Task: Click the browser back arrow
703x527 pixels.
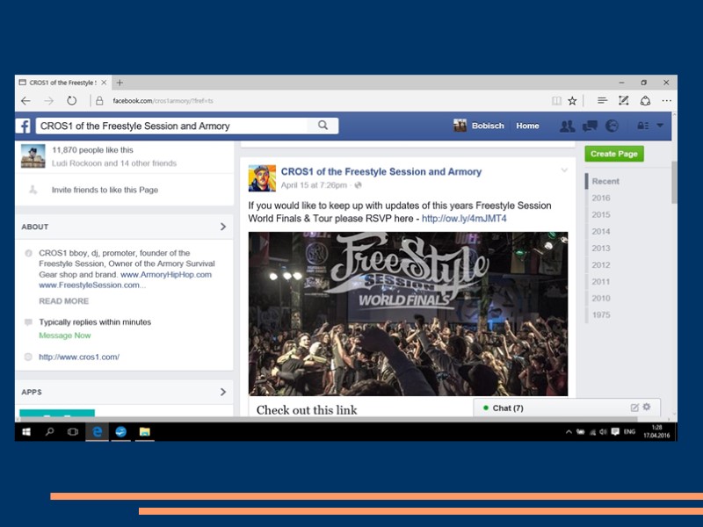Action: click(26, 101)
